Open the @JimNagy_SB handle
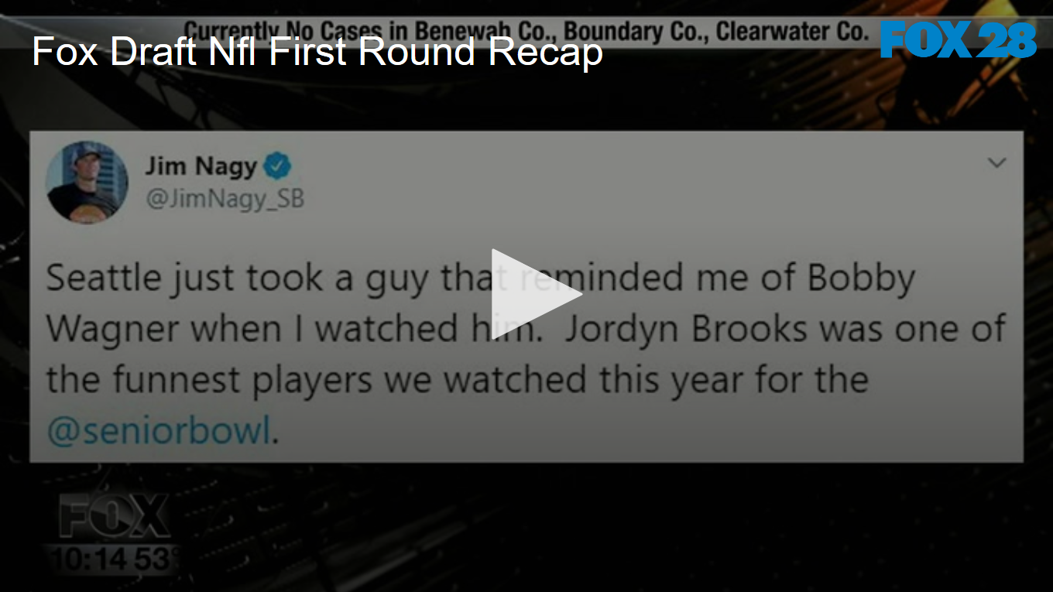Viewport: 1053px width, 592px height. (225, 199)
